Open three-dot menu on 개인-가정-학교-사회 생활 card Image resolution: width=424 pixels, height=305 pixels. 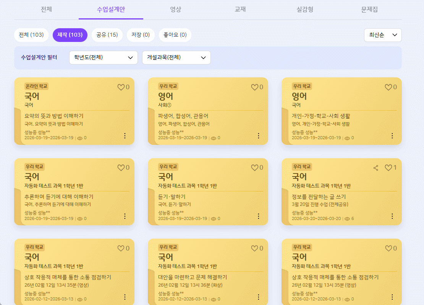pyautogui.click(x=392, y=136)
